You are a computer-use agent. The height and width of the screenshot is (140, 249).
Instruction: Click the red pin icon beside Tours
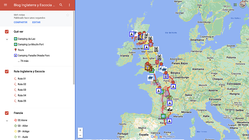pyautogui.click(x=15, y=50)
